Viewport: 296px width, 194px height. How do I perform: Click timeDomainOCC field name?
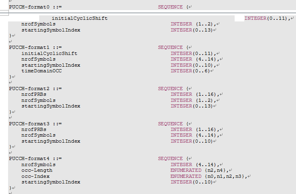pyautogui.click(x=42, y=71)
